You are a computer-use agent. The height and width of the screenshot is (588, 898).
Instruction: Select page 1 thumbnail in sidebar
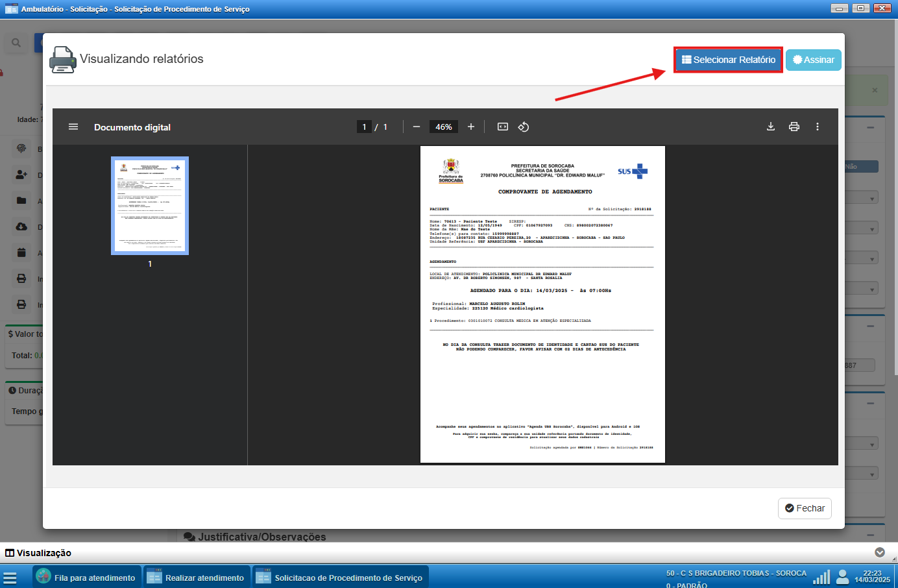tap(150, 206)
